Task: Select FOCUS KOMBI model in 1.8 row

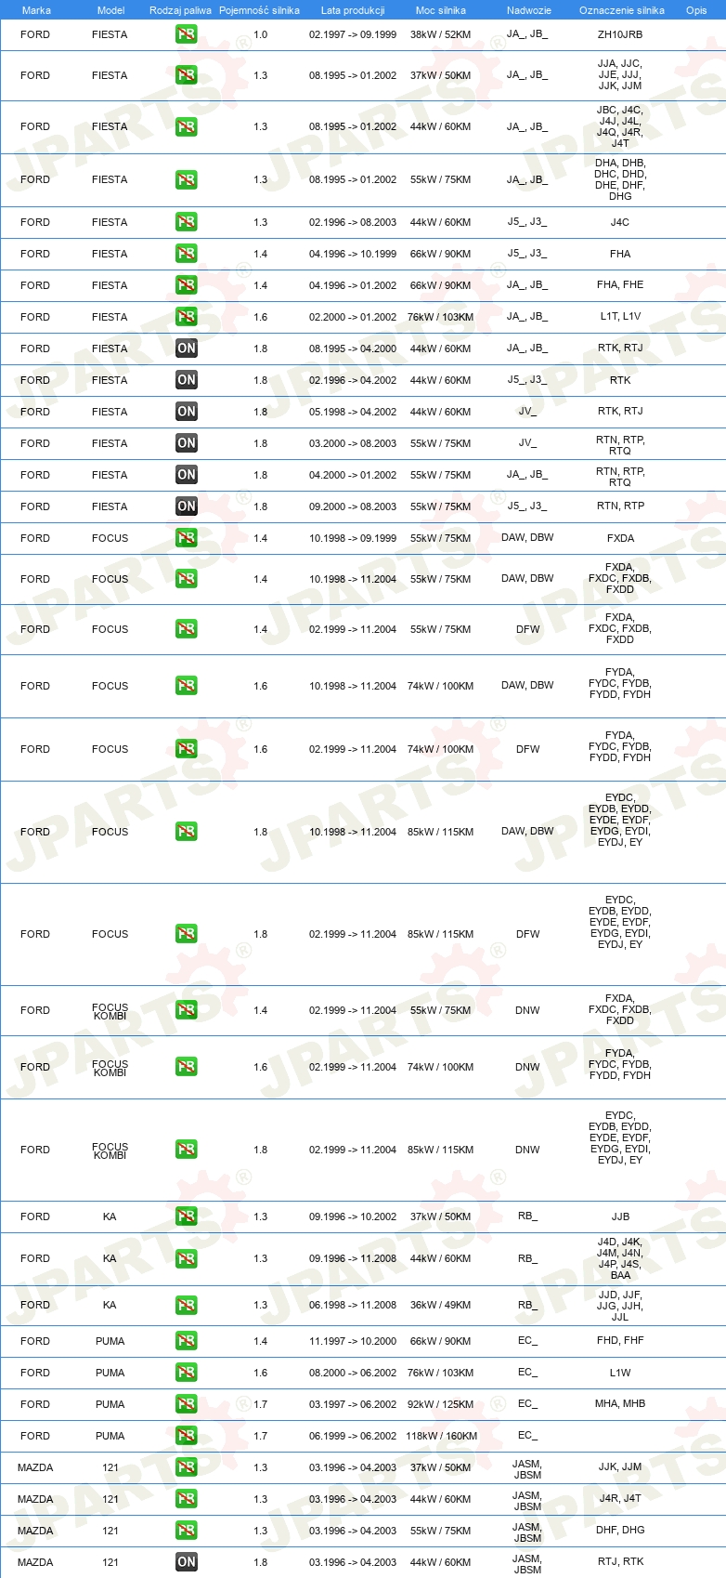Action: pyautogui.click(x=110, y=1151)
